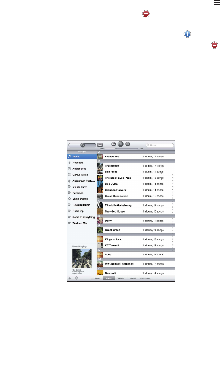Open artist Ben Folds
The width and height of the screenshot is (220, 378).
tap(136, 172)
